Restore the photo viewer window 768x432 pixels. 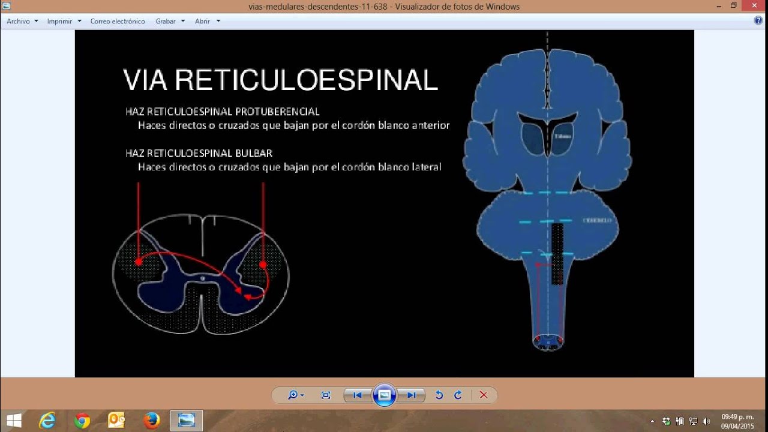tap(733, 6)
